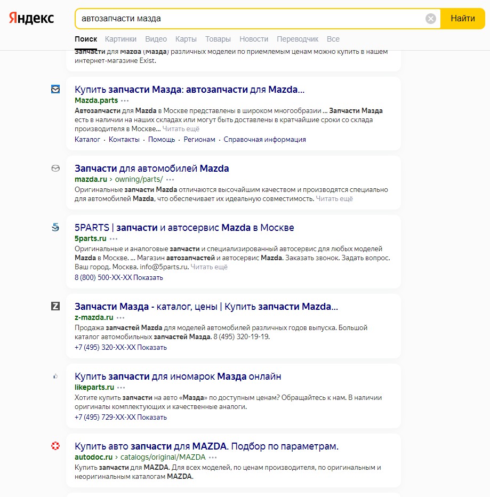Screen dimensions: 490x497
Task: Switch to the Картинки tab
Action: point(121,39)
